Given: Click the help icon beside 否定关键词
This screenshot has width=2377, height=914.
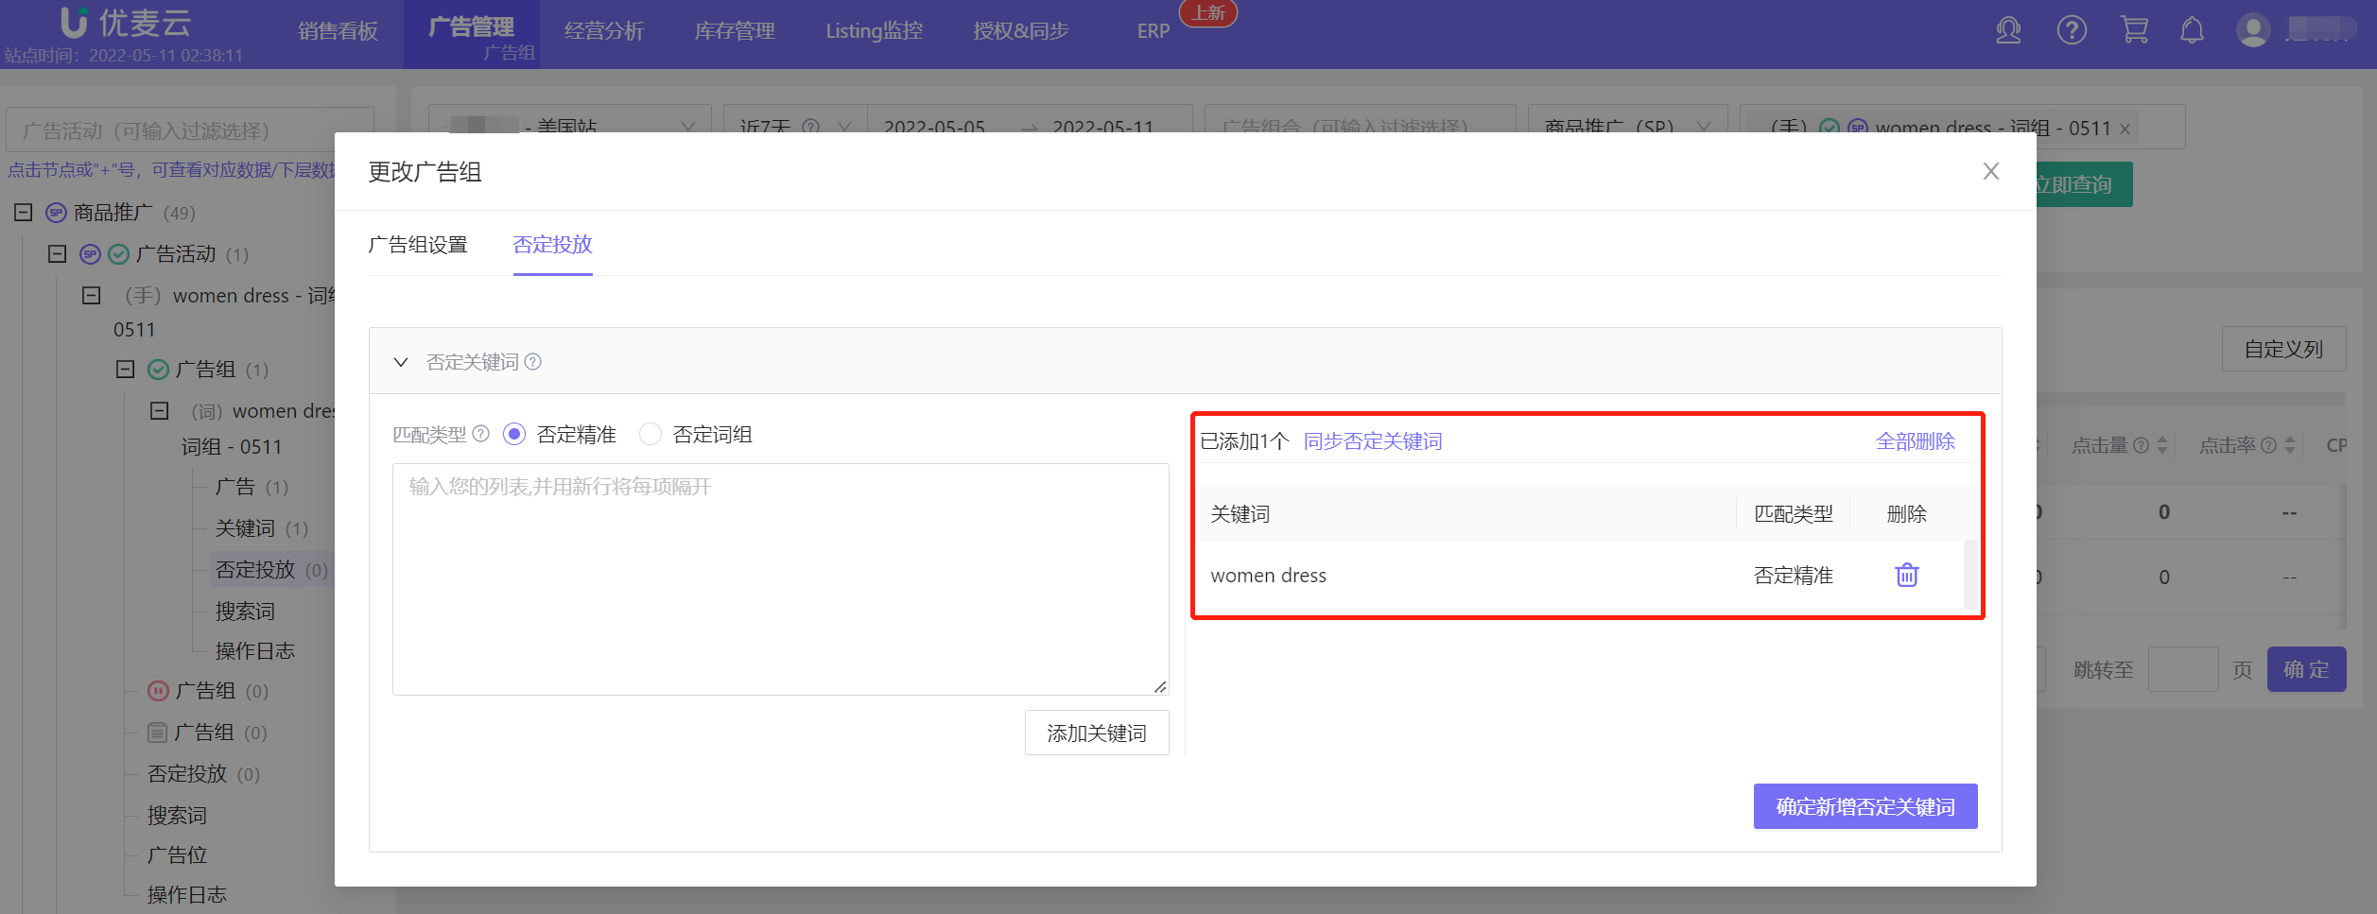Looking at the screenshot, I should (x=533, y=362).
